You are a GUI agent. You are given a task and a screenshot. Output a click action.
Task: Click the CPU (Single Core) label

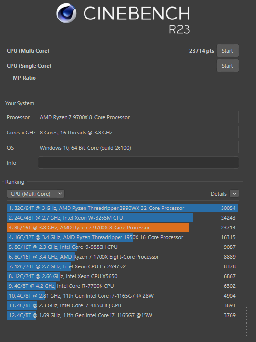pos(29,66)
